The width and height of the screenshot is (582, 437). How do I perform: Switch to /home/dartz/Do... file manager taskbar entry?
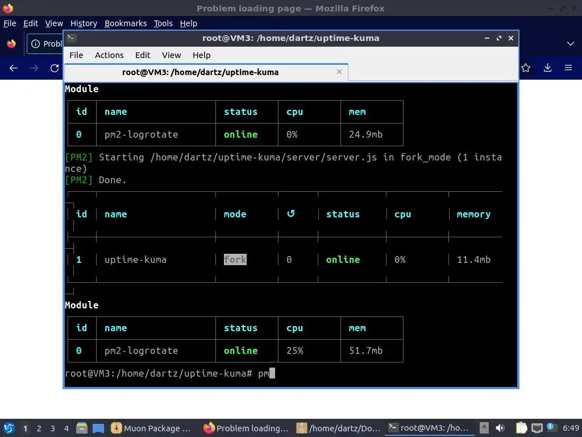[x=339, y=428]
